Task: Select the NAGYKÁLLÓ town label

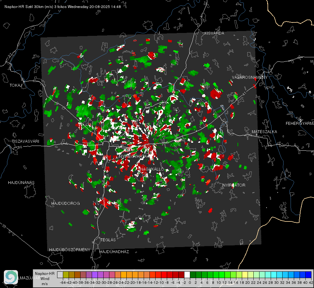Action: (x=152, y=169)
